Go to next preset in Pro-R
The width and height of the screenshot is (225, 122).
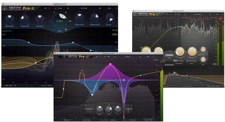100,8
